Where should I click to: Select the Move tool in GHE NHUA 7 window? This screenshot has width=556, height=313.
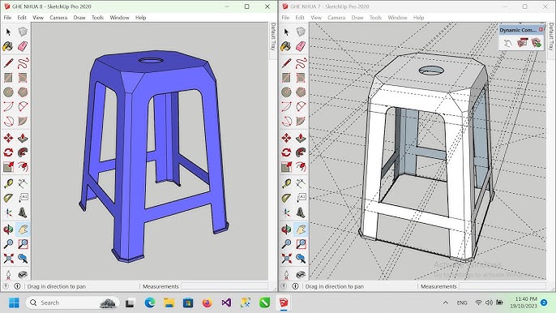point(287,138)
